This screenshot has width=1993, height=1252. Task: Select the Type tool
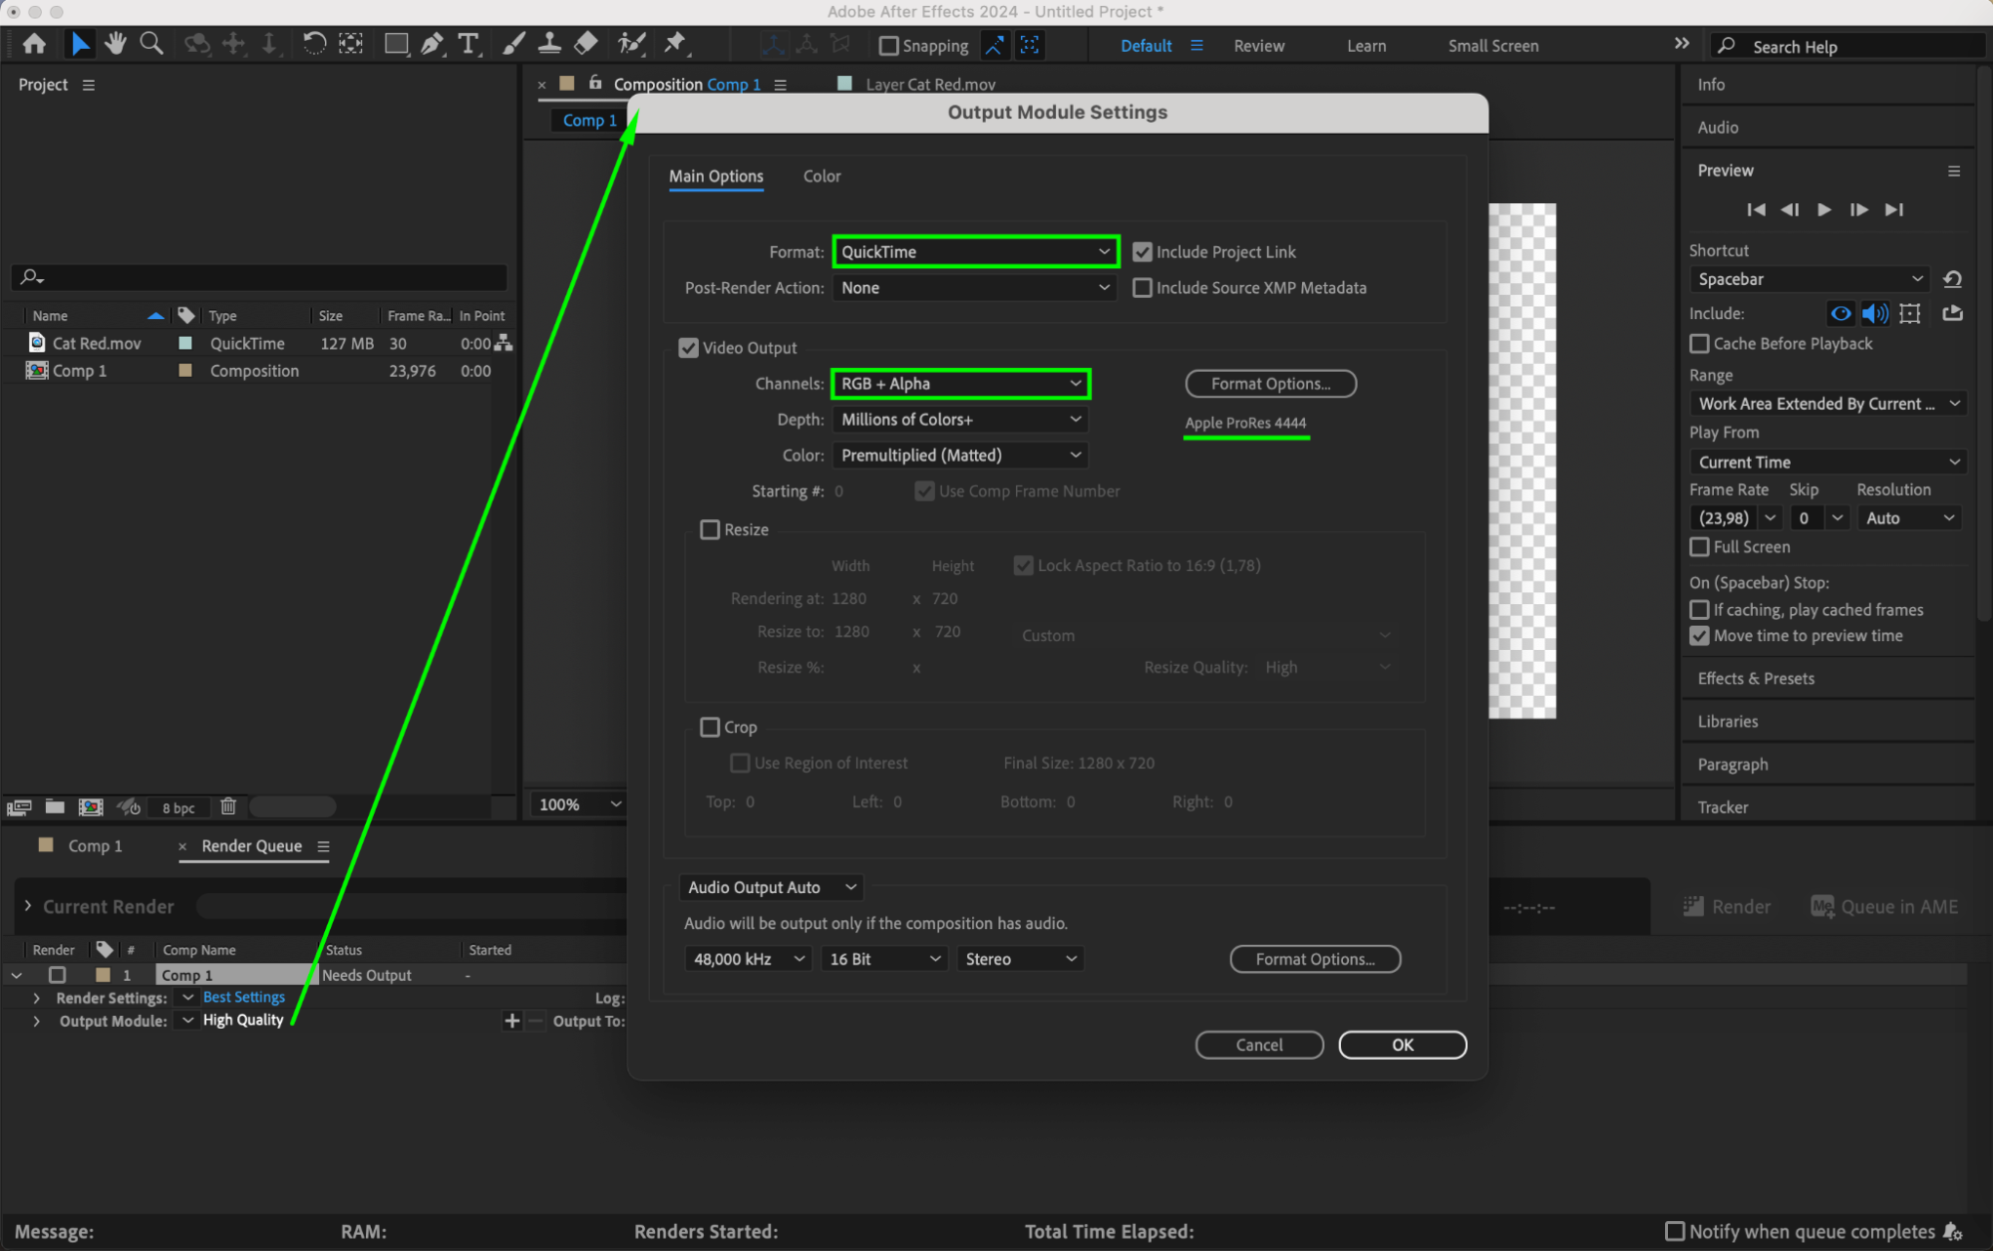pyautogui.click(x=468, y=44)
